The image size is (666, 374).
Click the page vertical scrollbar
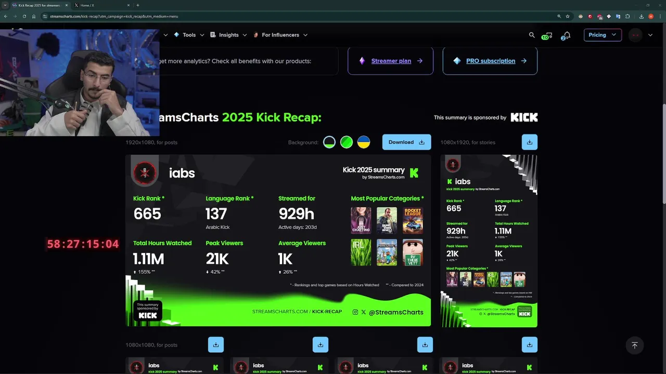664,154
